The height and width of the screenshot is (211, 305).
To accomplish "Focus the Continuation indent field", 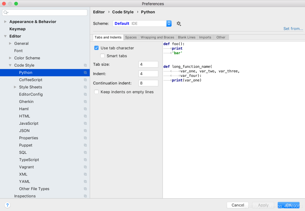I will (148, 83).
